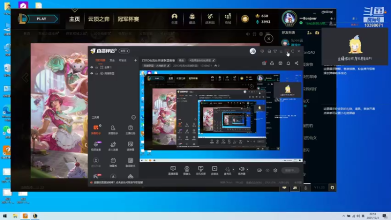The height and width of the screenshot is (220, 391).
Task: Click the gold coin token icon
Action: [245, 19]
